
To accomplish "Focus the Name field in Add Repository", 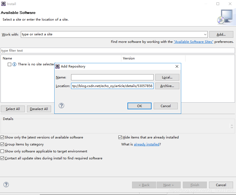I will tap(112, 77).
